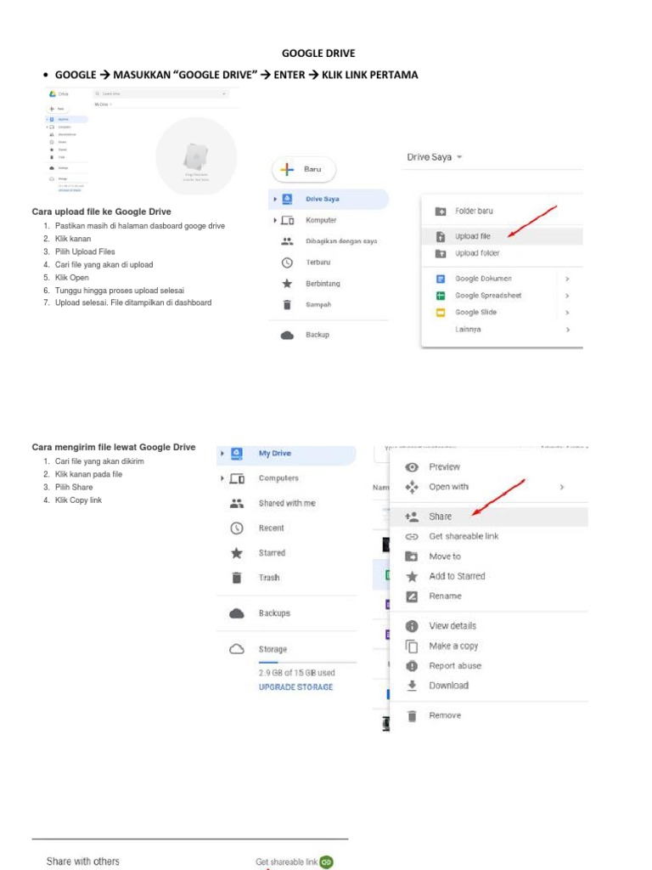Expand the Google Slide submenu chevron

click(567, 313)
